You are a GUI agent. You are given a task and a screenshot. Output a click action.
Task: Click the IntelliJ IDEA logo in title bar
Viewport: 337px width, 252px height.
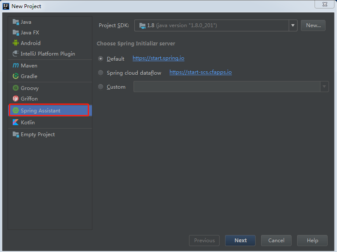click(x=6, y=6)
